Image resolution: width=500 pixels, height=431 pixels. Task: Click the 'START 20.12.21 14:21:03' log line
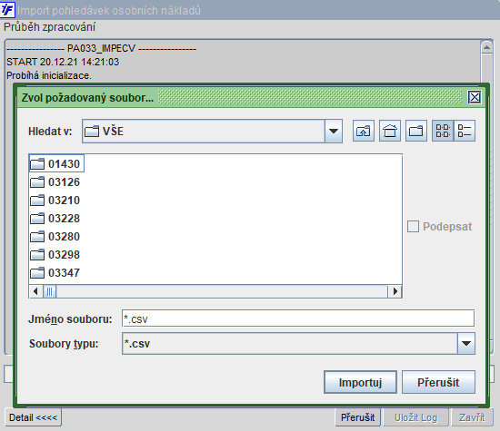(63, 62)
